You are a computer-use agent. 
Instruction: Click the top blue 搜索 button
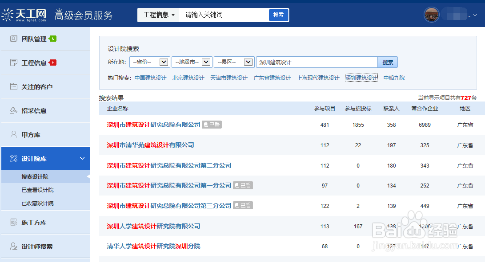pyautogui.click(x=278, y=15)
